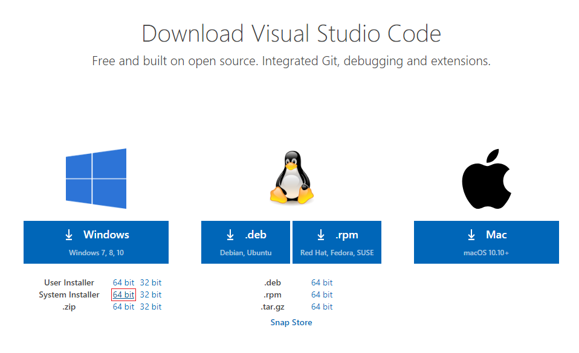Screen dimensions: 579x353
Task: Click User Installer 64 bit link
Action: tap(123, 282)
